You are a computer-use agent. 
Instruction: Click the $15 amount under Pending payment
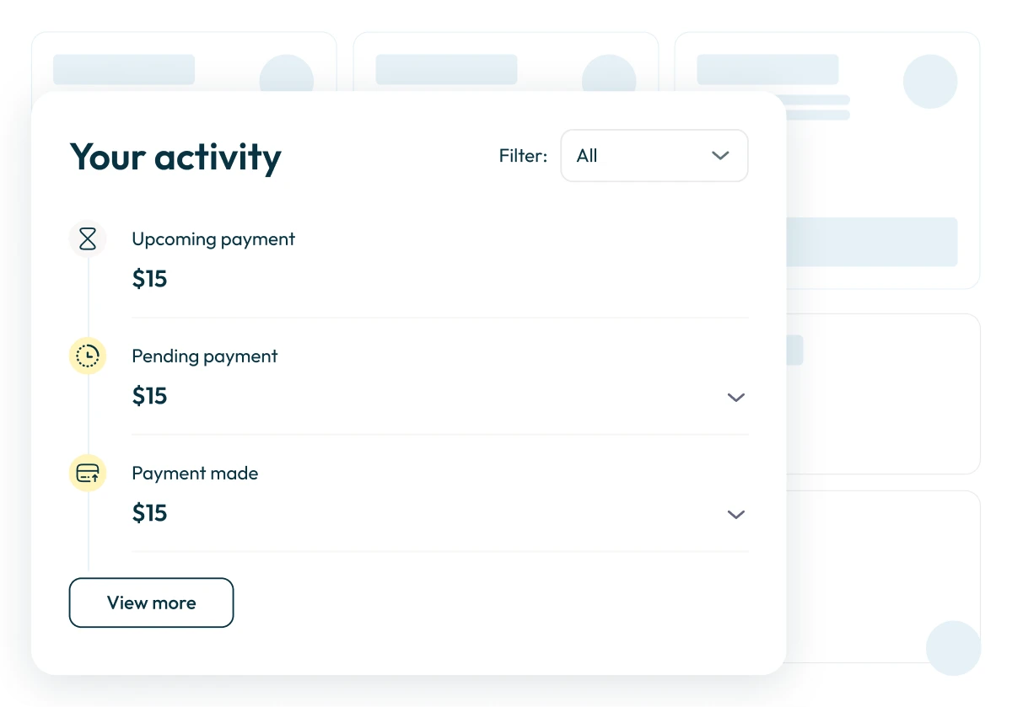pos(150,396)
